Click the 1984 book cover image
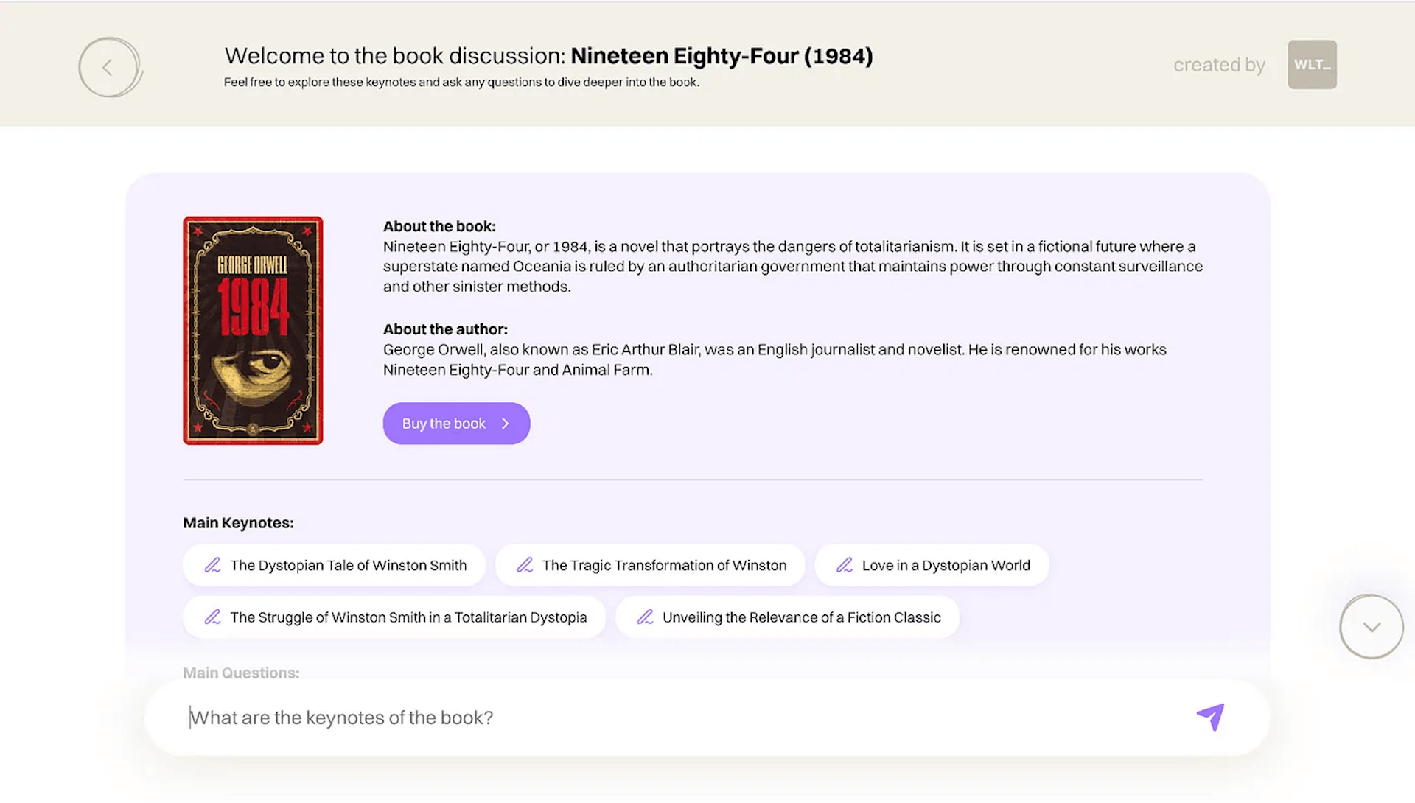Screen dimensions: 1415x803 tap(253, 330)
